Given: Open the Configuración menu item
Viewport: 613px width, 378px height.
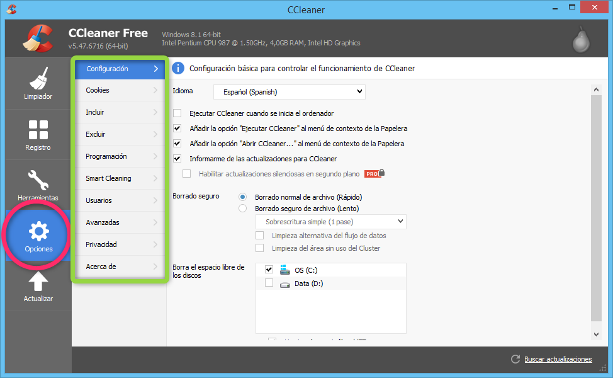Looking at the screenshot, I should (x=120, y=69).
